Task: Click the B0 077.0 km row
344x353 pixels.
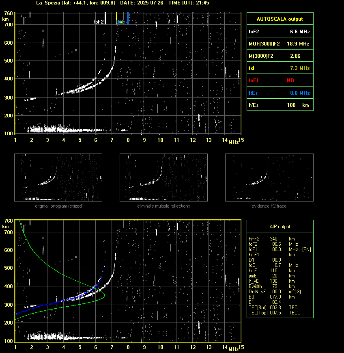Action: click(x=272, y=297)
